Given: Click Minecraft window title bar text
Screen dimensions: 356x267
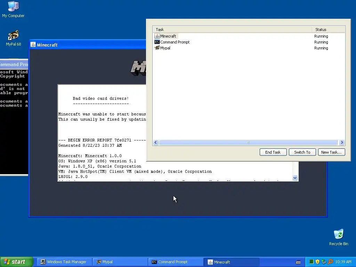Looking at the screenshot, I should pyautogui.click(x=47, y=45).
